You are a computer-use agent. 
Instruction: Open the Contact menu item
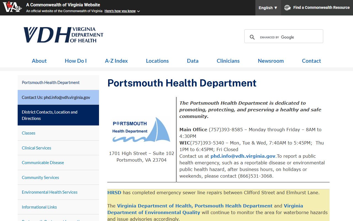(311, 61)
